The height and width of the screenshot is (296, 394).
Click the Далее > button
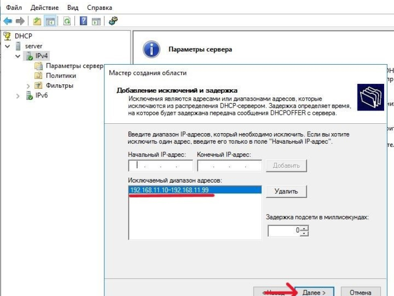pyautogui.click(x=314, y=292)
